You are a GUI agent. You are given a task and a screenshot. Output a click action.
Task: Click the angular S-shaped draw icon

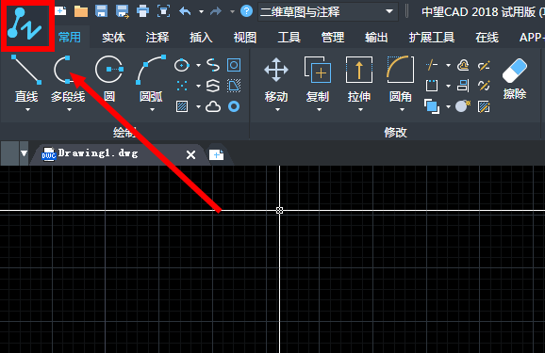pyautogui.click(x=213, y=86)
